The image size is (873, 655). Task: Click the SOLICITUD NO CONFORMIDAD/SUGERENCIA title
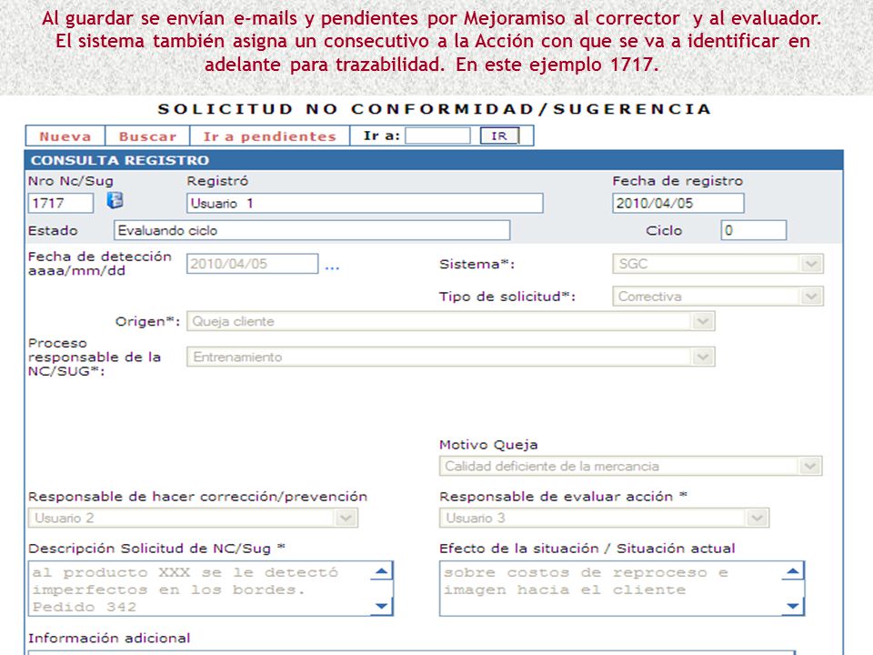pyautogui.click(x=435, y=109)
